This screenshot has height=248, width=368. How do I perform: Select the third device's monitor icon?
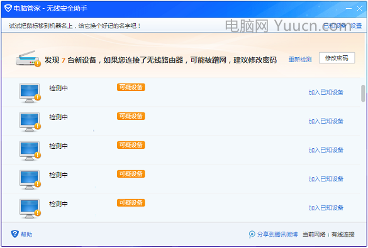click(x=30, y=151)
